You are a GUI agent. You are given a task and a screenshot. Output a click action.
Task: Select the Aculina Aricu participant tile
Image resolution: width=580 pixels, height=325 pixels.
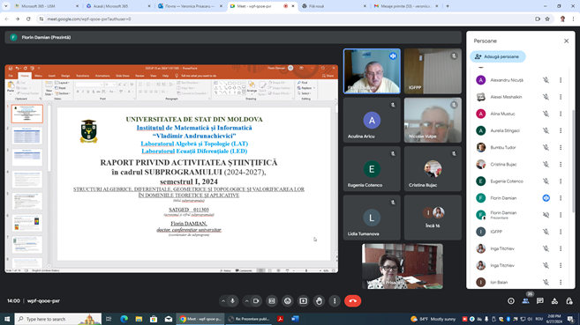click(372, 121)
